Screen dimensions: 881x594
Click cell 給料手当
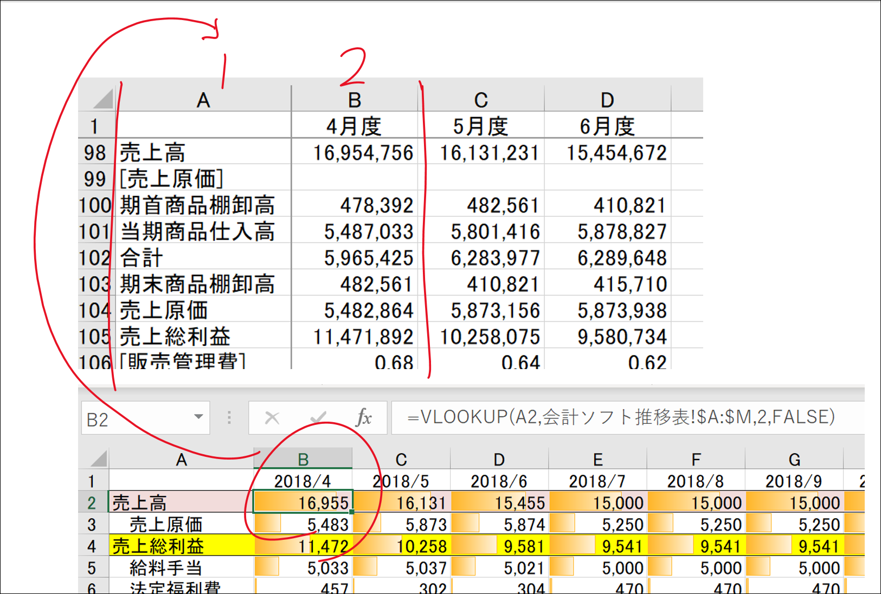coord(181,567)
